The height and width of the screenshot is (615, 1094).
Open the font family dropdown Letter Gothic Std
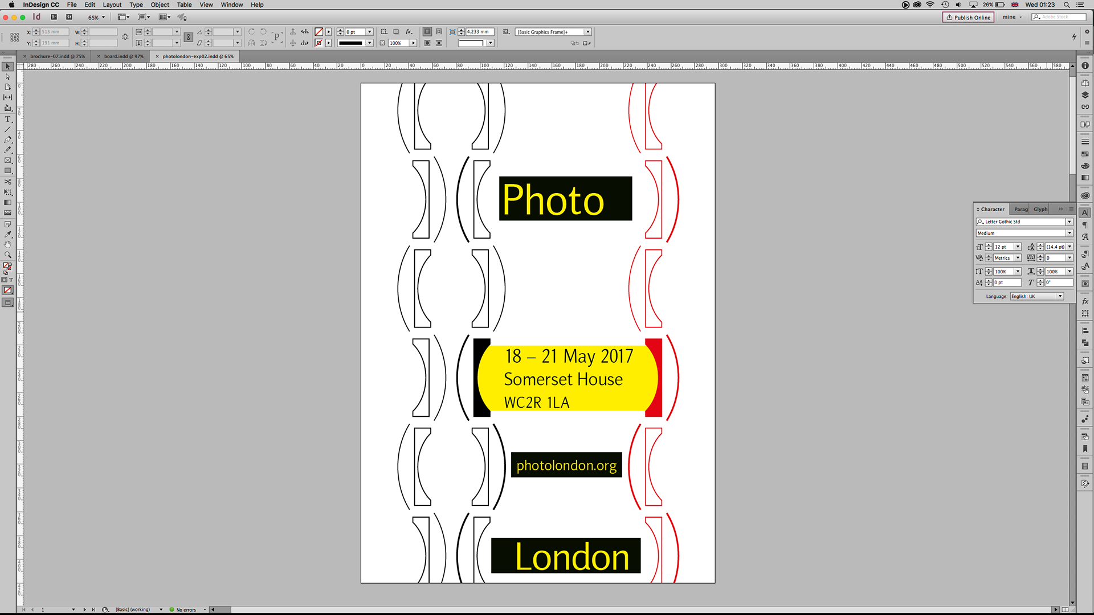pos(1069,222)
